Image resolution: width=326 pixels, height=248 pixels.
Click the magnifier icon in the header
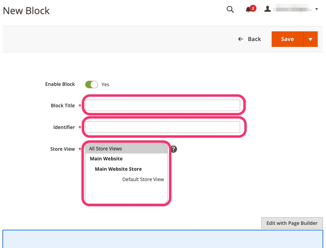tap(230, 10)
